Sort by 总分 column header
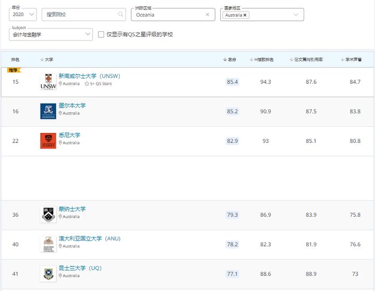The width and height of the screenshot is (375, 291). 230,59
